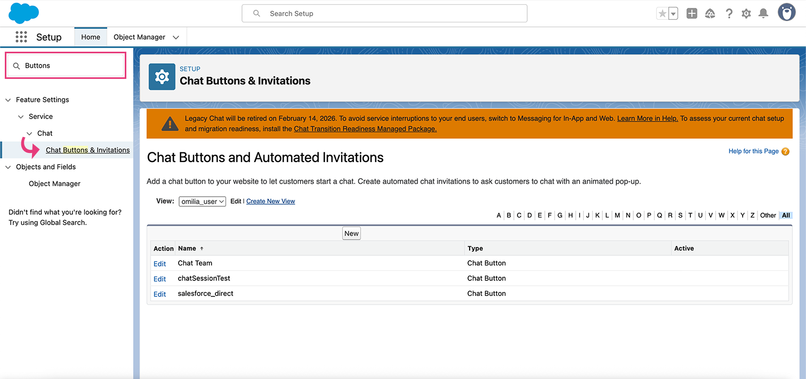Click Edit for the chatSessionTest row
Image resolution: width=806 pixels, height=379 pixels.
[159, 279]
